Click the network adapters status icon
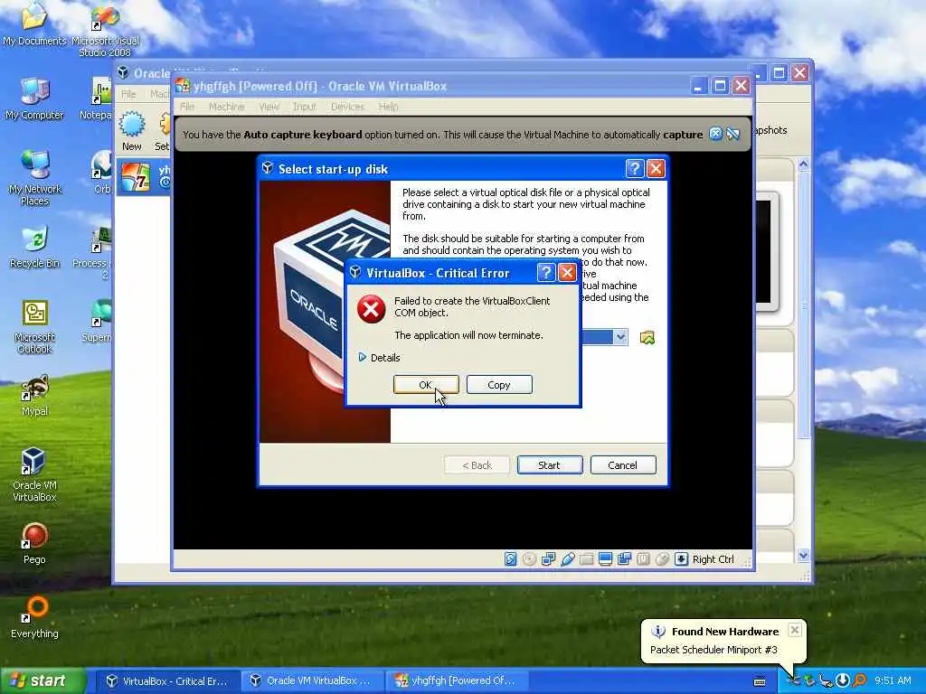The width and height of the screenshot is (926, 694). coord(548,558)
